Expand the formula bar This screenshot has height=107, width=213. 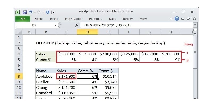click(x=195, y=25)
